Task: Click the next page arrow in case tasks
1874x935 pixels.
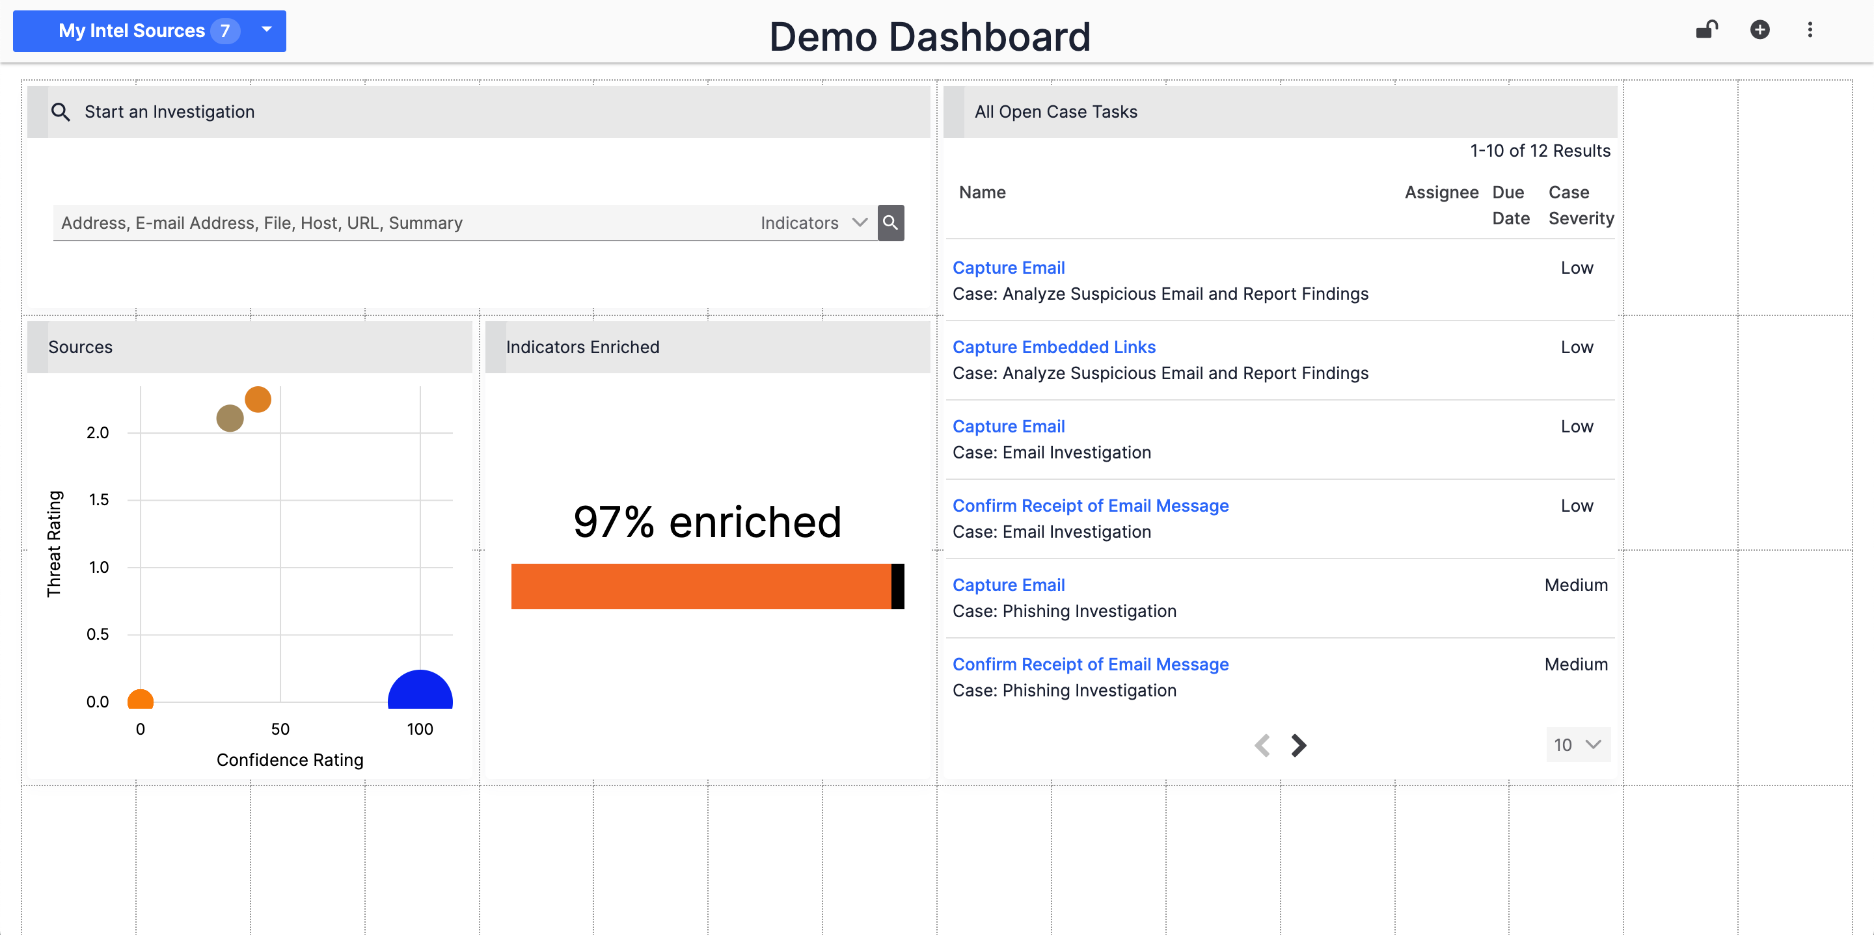Action: 1299,745
